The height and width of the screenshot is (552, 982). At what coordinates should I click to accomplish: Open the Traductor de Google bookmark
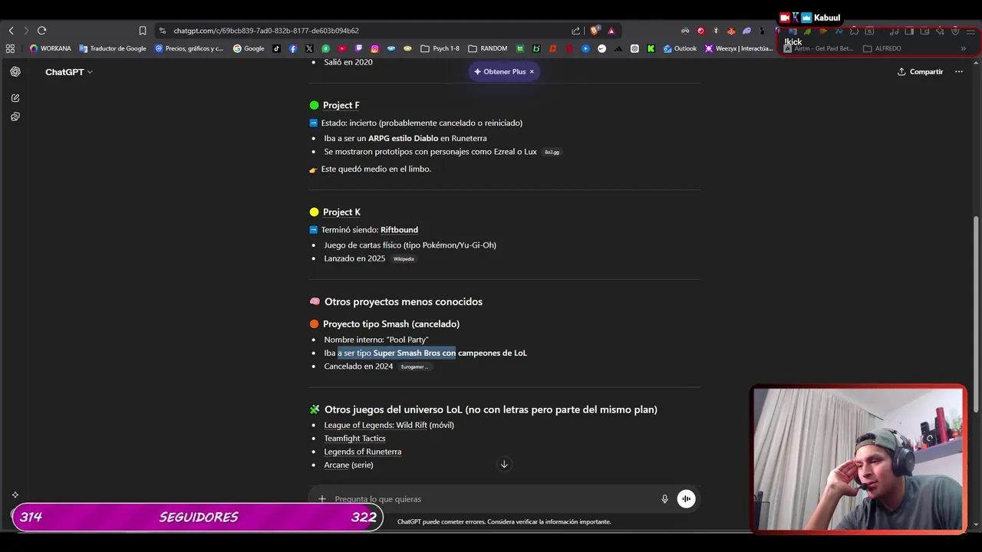click(x=113, y=48)
